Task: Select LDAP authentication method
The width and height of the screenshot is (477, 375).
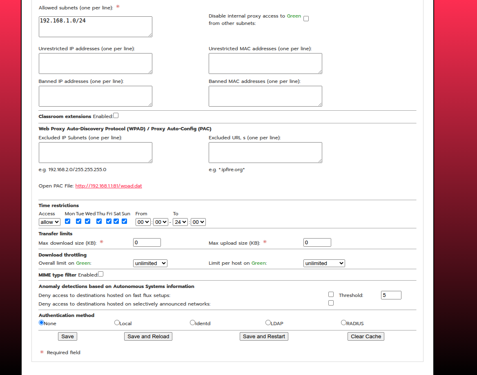Action: pyautogui.click(x=268, y=323)
